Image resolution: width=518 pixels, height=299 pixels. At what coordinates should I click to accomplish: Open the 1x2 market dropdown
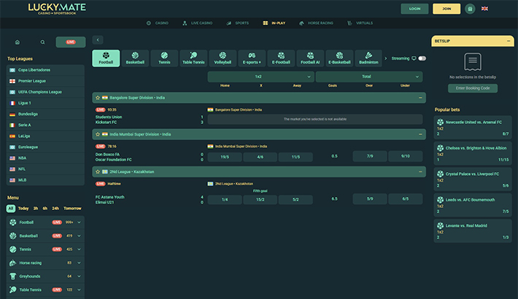click(260, 77)
